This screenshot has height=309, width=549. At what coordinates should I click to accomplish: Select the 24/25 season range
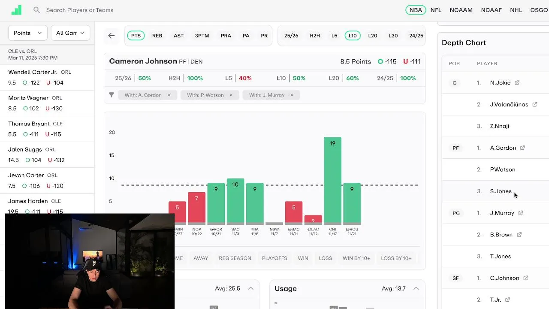tap(416, 36)
